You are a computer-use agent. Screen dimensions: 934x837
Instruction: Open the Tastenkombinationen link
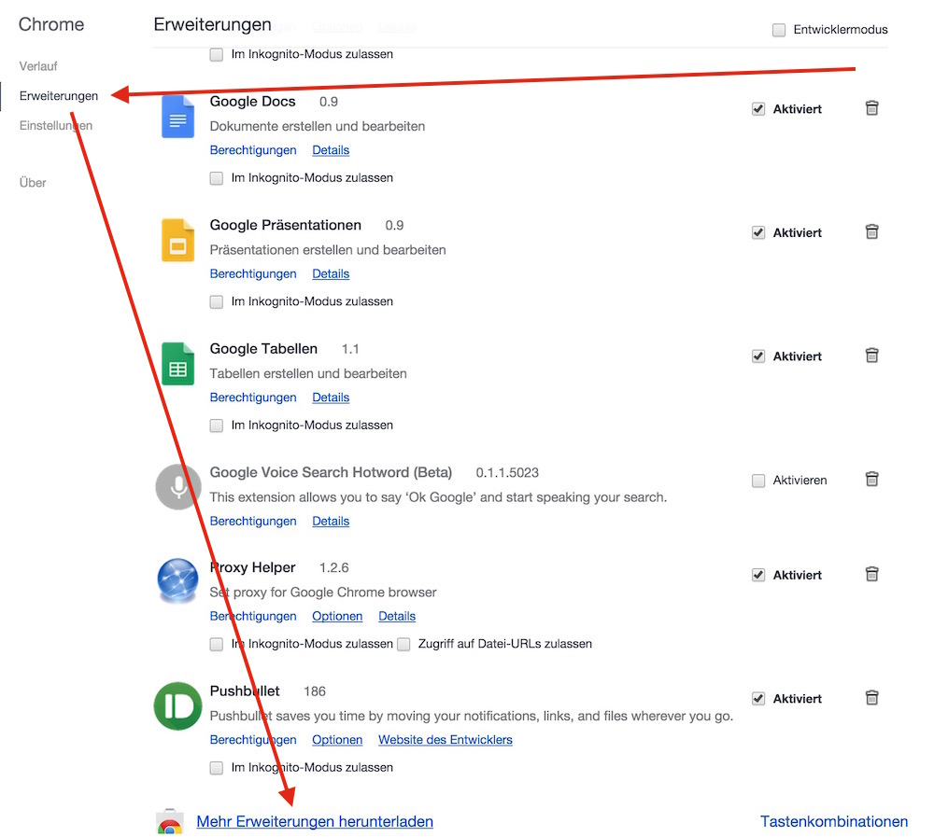click(834, 821)
